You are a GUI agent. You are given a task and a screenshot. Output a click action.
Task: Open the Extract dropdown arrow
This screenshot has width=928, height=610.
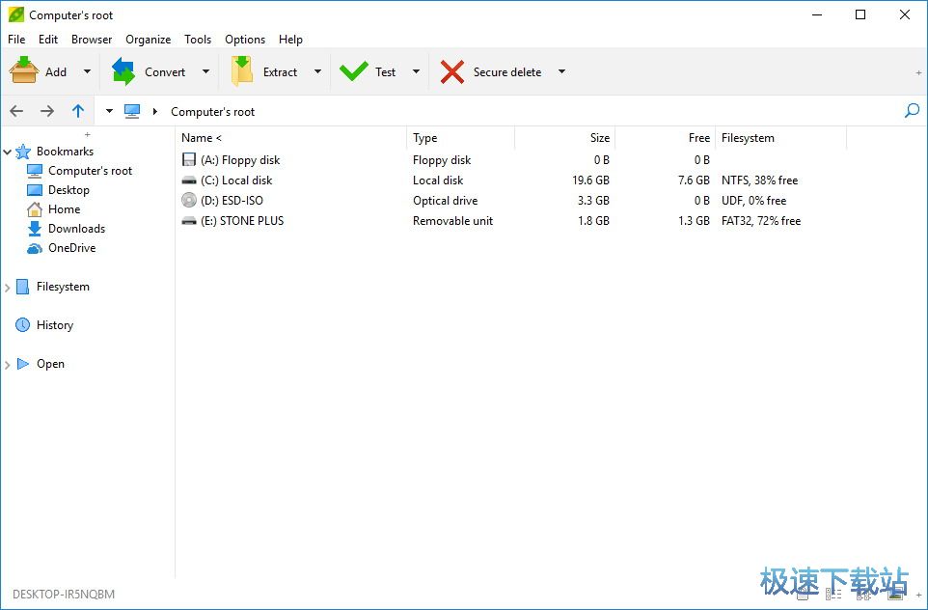[317, 71]
